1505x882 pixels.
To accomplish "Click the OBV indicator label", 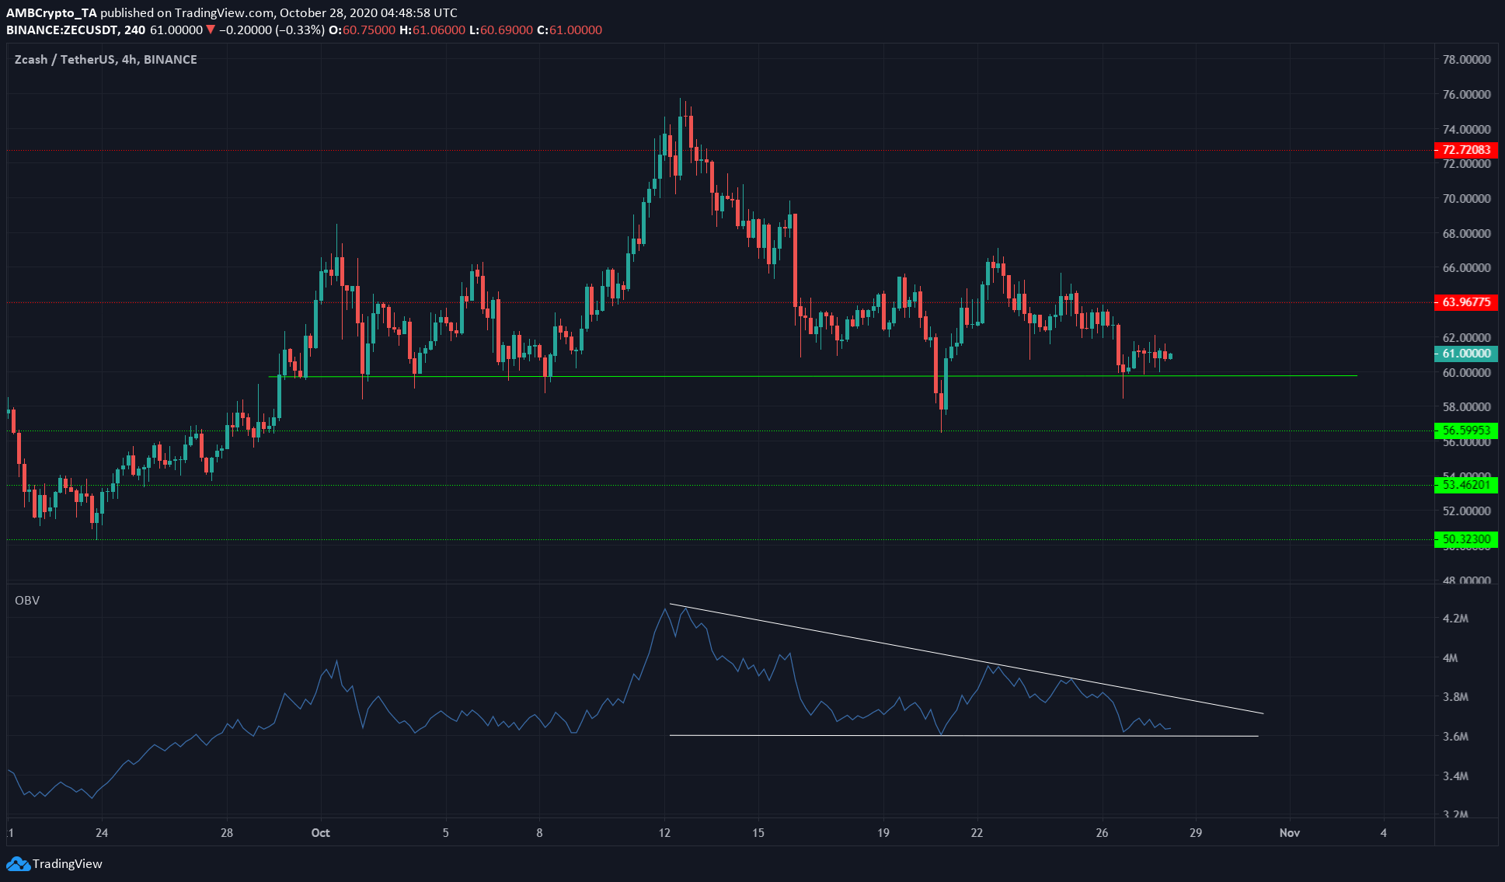I will pos(27,601).
